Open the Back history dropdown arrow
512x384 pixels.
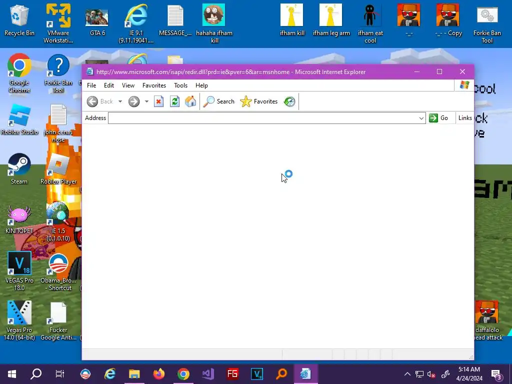pos(120,101)
